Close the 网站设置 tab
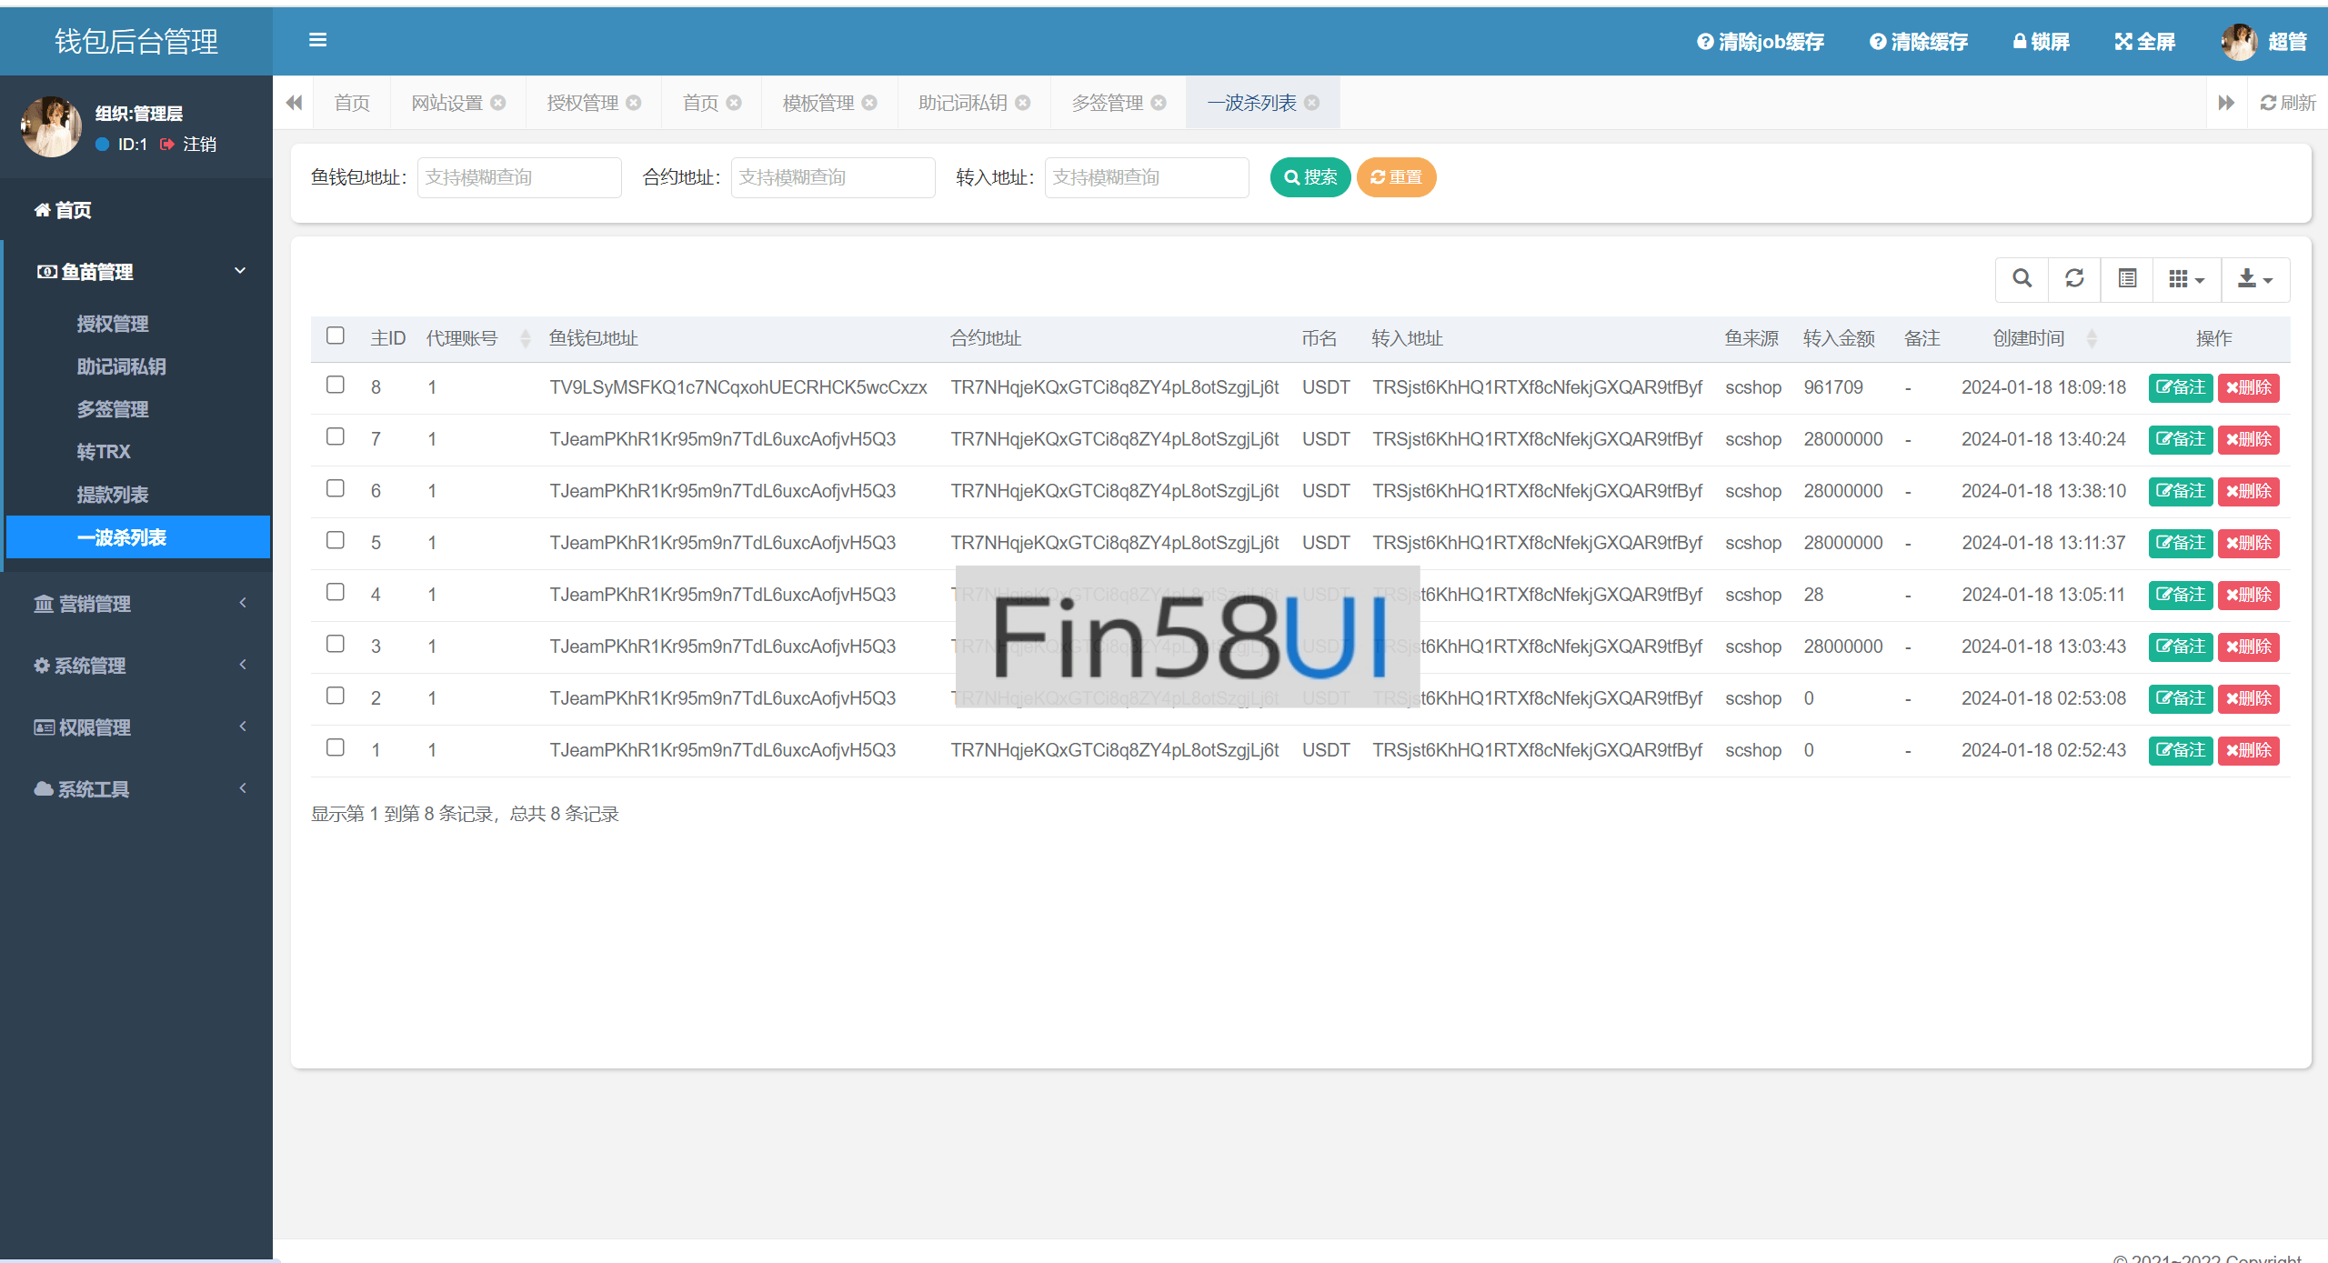The height and width of the screenshot is (1263, 2328). click(498, 103)
